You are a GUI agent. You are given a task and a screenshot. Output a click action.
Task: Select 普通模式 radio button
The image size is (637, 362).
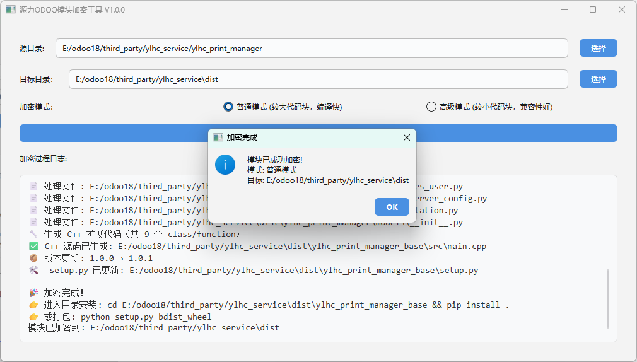228,107
